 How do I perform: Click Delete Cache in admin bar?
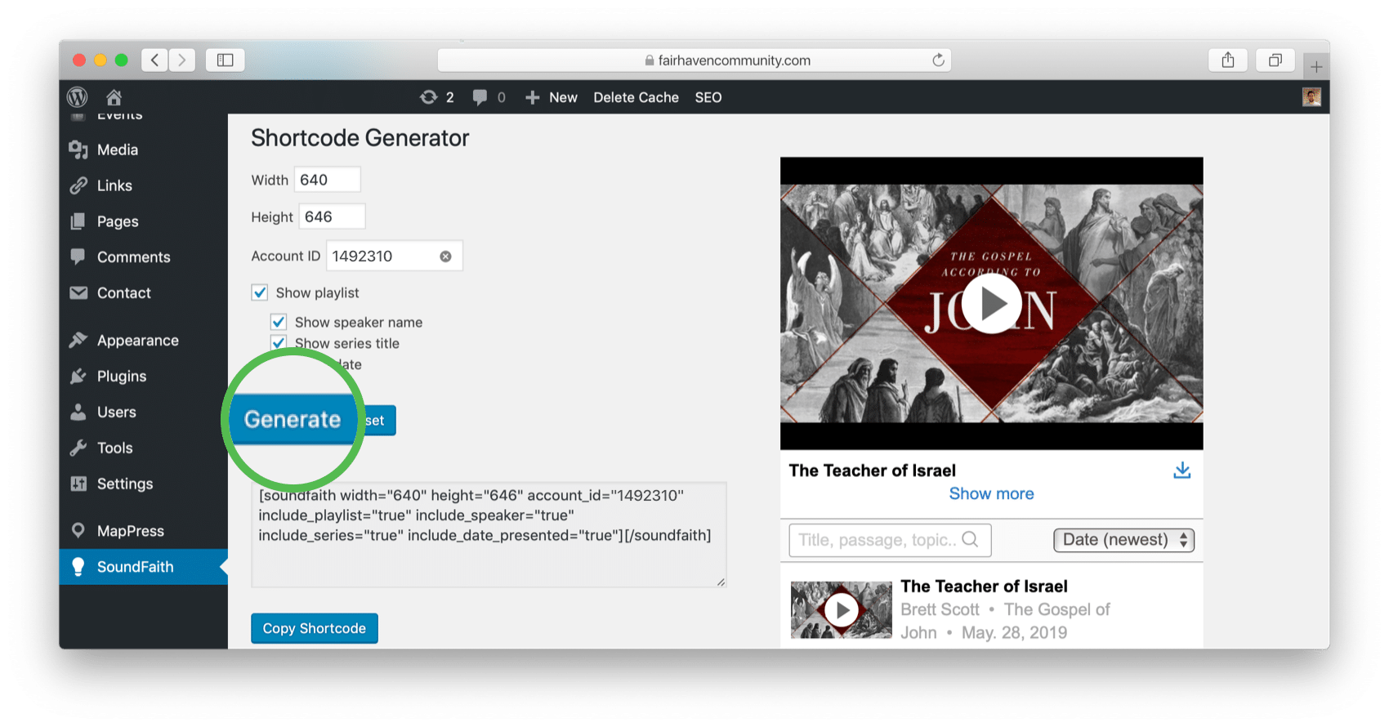[636, 97]
